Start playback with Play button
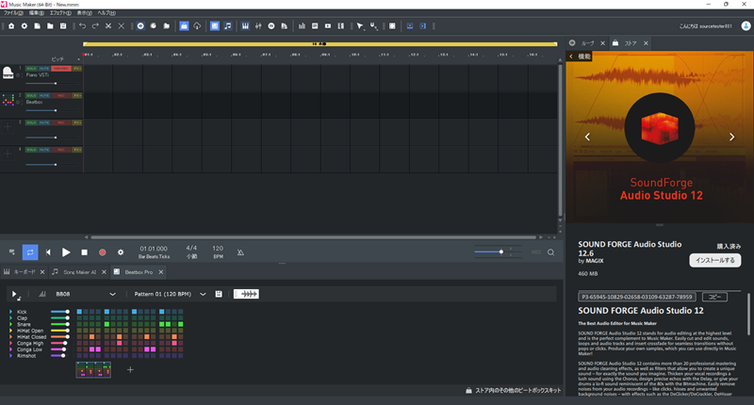The image size is (754, 405). point(66,252)
